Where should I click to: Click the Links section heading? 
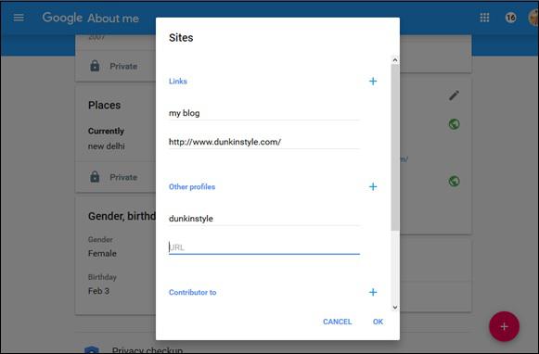coord(178,82)
